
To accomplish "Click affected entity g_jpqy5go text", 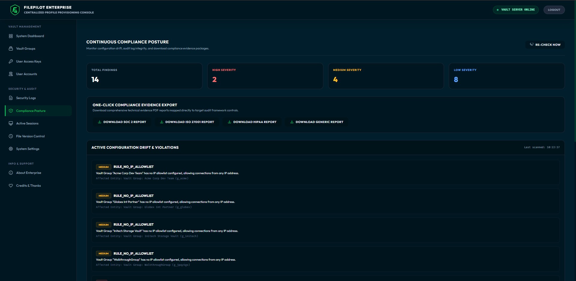I will tap(143, 265).
